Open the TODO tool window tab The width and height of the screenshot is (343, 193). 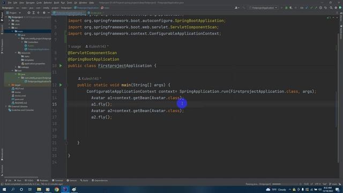(x=29, y=181)
